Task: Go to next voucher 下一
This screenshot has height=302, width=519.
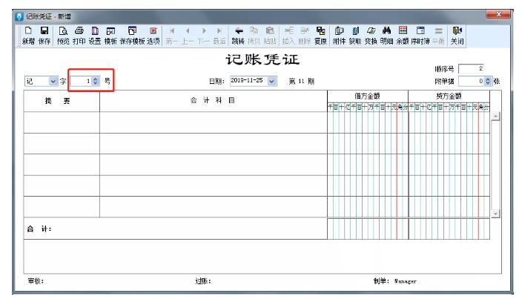Action: [204, 36]
